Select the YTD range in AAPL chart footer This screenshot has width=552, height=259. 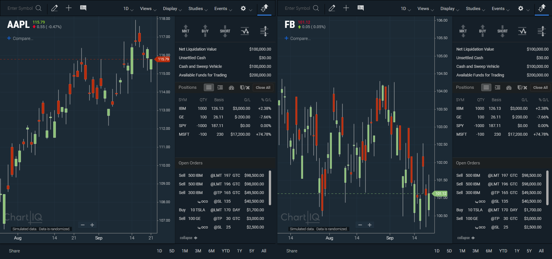[x=226, y=251]
